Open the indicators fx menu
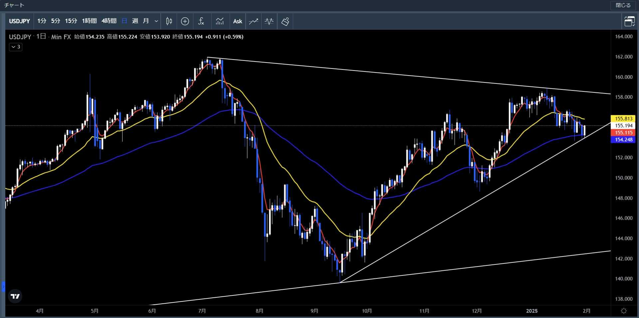 (x=201, y=21)
